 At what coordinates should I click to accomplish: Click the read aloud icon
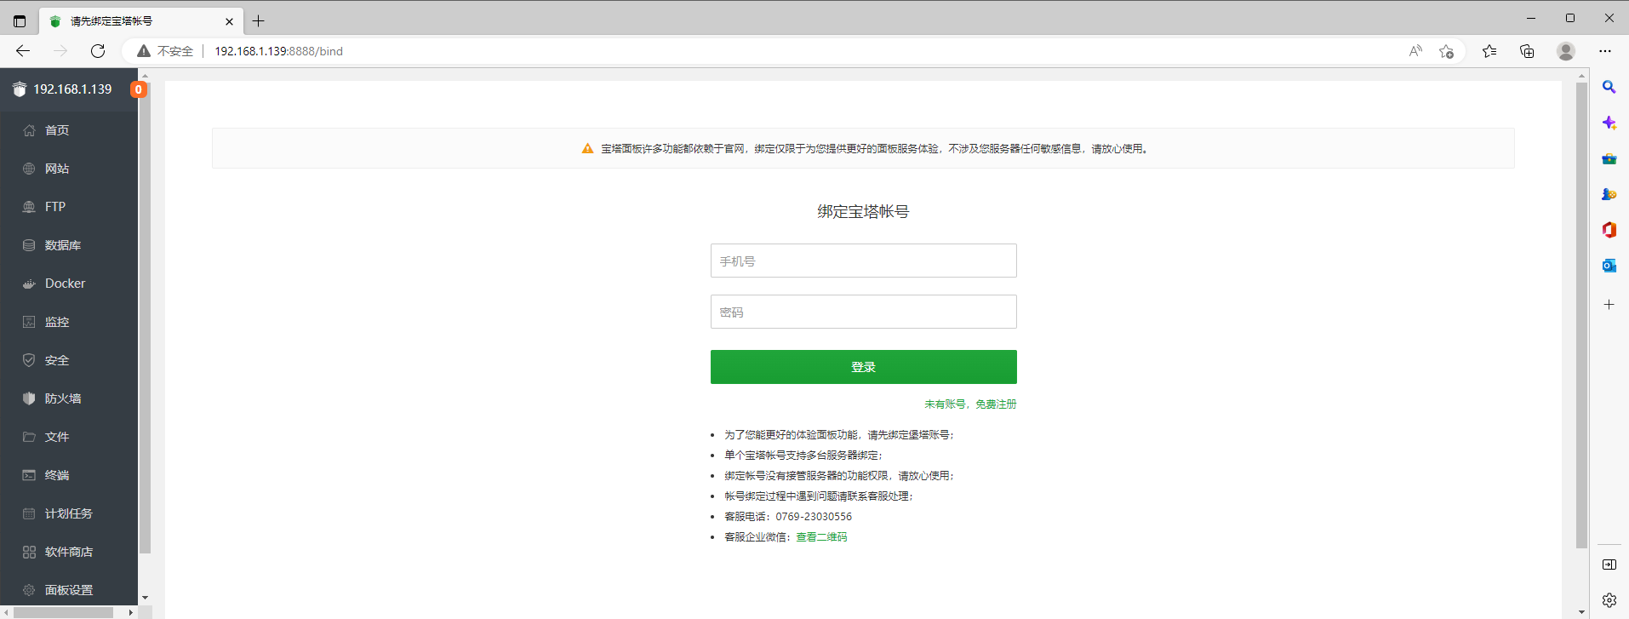(1415, 51)
